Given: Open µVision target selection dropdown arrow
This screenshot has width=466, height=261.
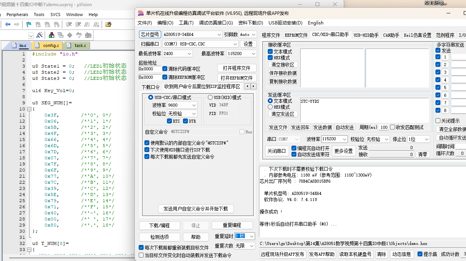Looking at the screenshot, I should tap(31, 35).
